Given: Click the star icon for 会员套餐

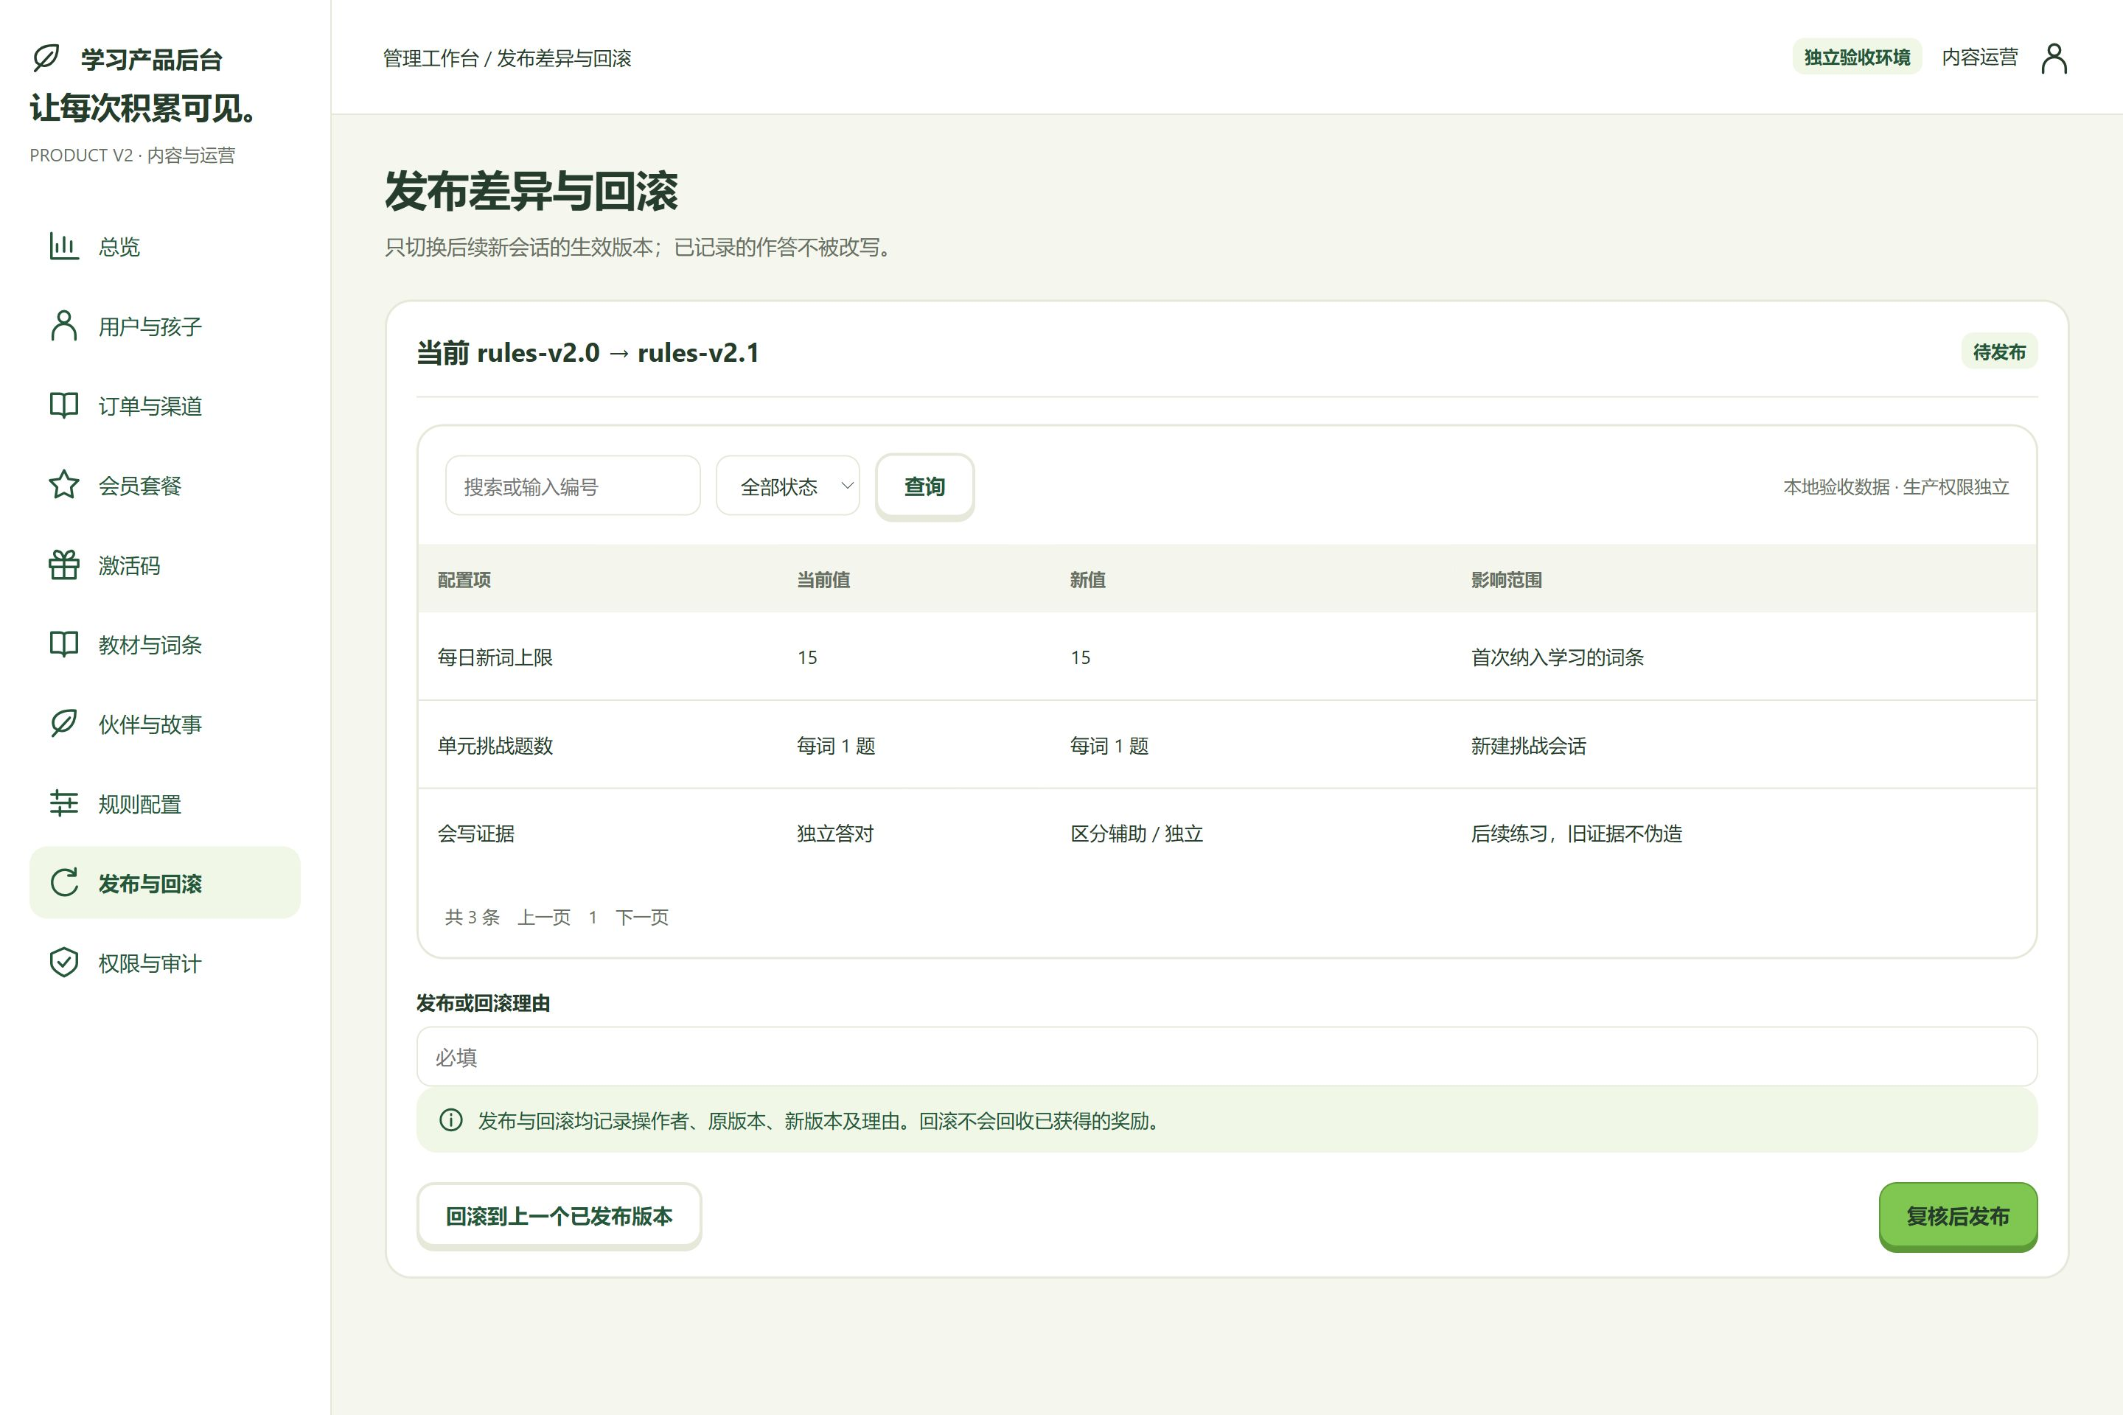Looking at the screenshot, I should tap(64, 485).
